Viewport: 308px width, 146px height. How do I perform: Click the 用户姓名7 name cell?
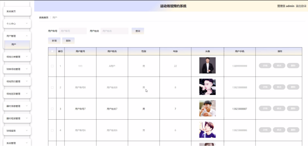(112, 109)
